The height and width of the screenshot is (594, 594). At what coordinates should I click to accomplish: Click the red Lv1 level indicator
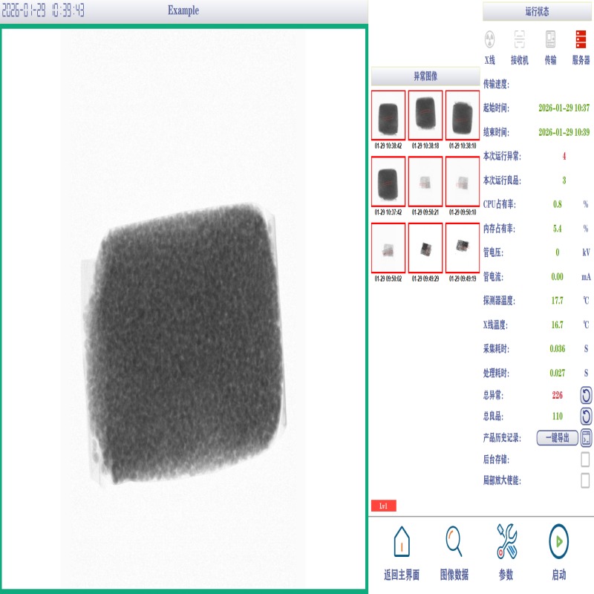pos(383,506)
